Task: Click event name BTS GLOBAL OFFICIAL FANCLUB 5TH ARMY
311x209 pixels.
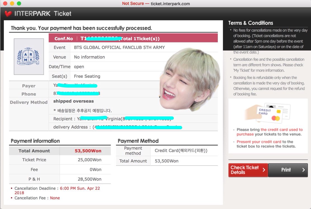Action: (119, 47)
